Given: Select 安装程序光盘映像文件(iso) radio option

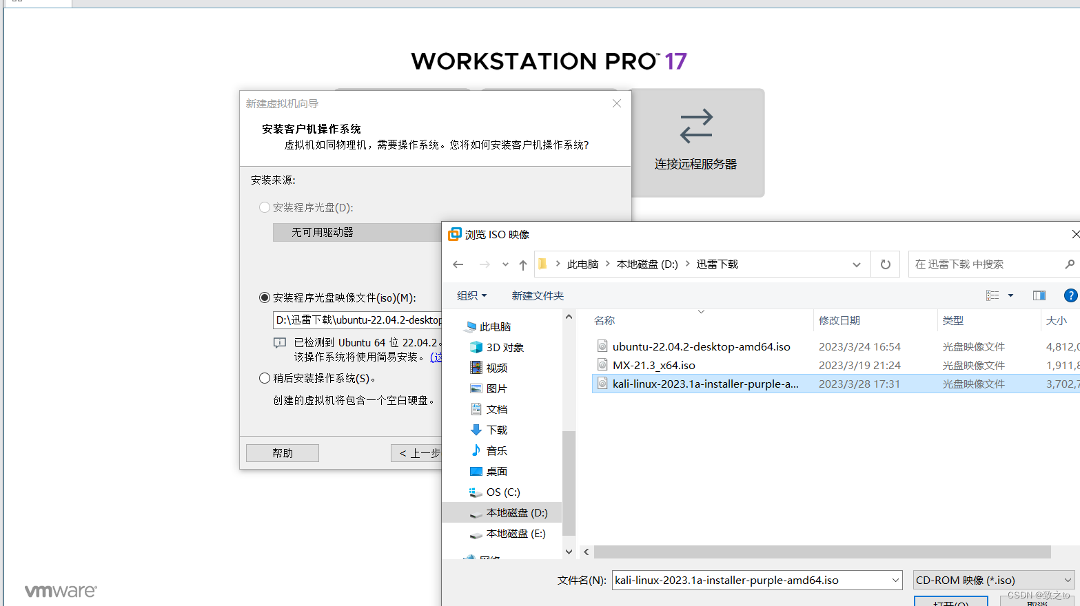Looking at the screenshot, I should click(265, 297).
